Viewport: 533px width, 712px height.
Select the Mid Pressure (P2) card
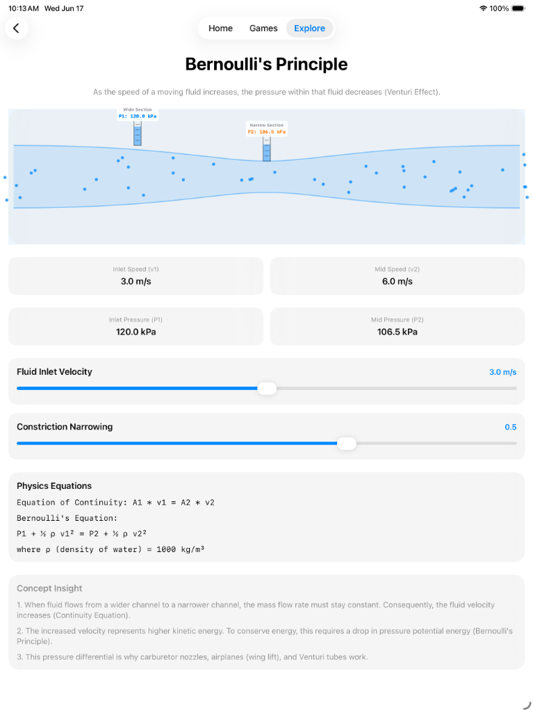coord(397,327)
